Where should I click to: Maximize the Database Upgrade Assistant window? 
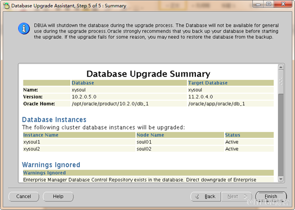pos(269,4)
